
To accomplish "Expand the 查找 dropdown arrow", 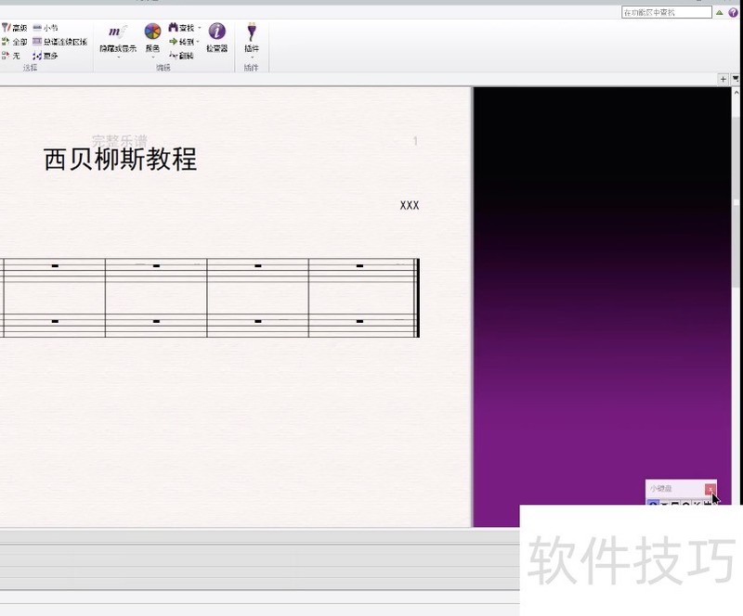I will point(200,28).
